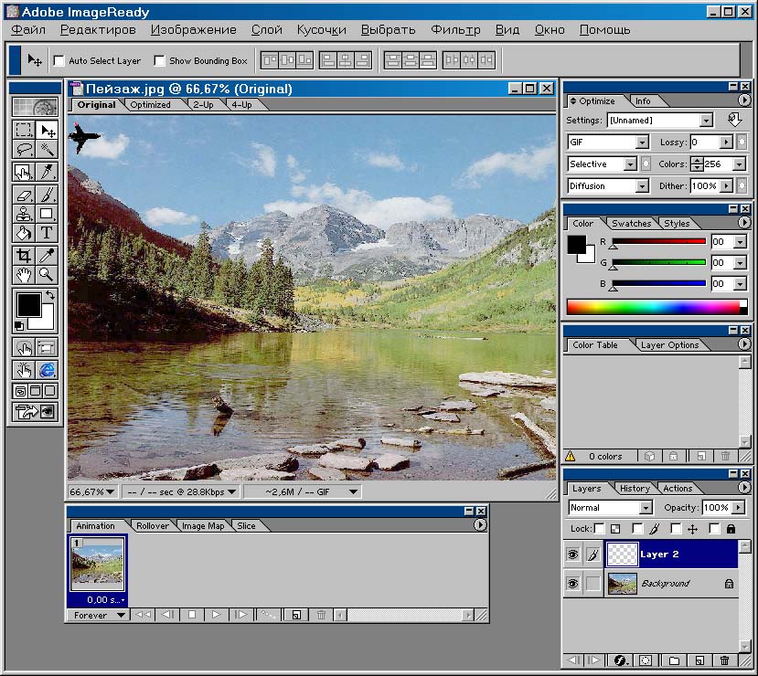This screenshot has width=758, height=676.
Task: Open the Фильтр menu
Action: [x=455, y=29]
